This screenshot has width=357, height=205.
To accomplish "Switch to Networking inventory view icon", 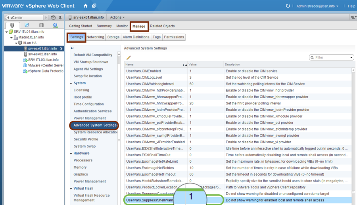I will pyautogui.click(x=55, y=25).
